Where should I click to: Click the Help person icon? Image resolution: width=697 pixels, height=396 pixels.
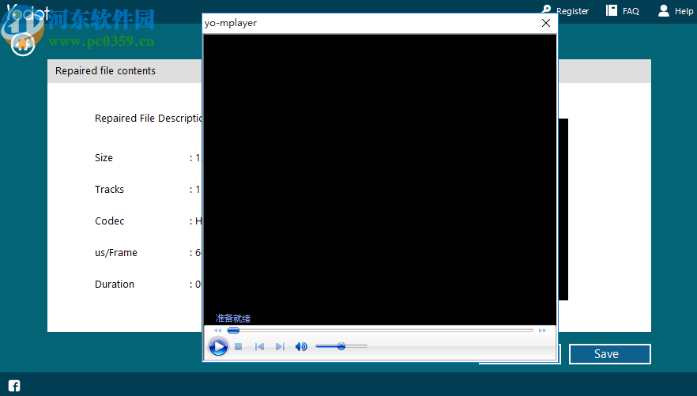[664, 10]
